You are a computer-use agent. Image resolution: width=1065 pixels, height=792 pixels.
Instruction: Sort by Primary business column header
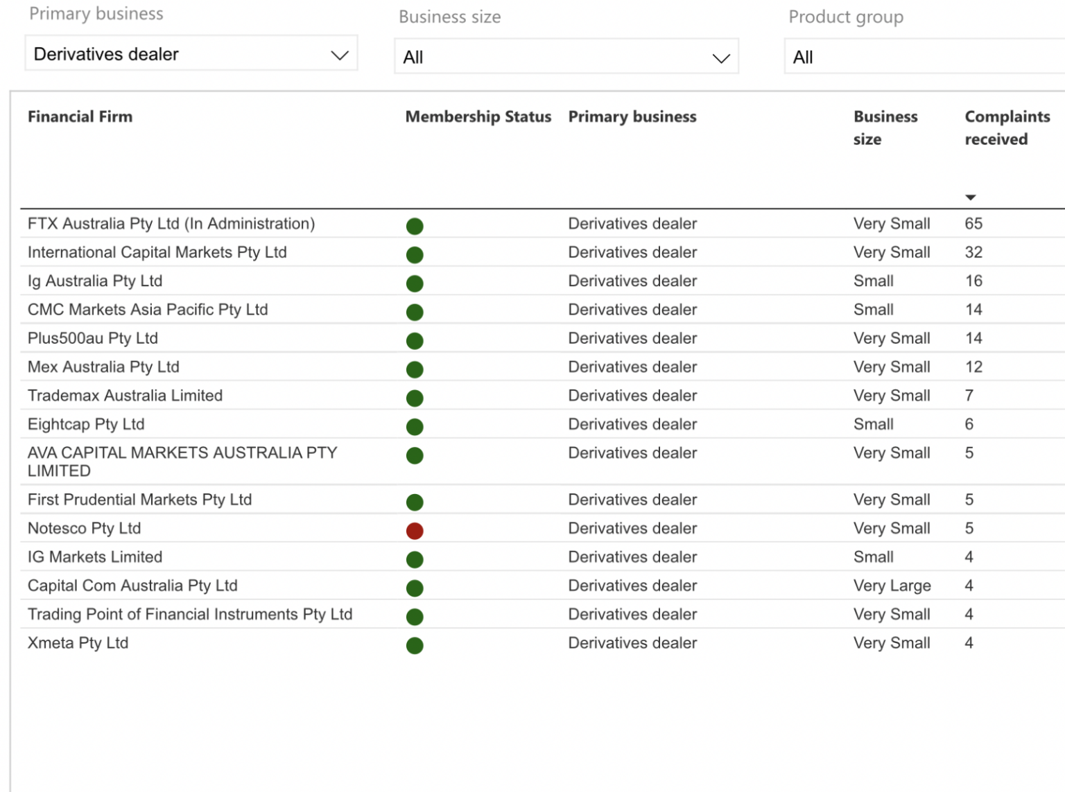pos(632,116)
